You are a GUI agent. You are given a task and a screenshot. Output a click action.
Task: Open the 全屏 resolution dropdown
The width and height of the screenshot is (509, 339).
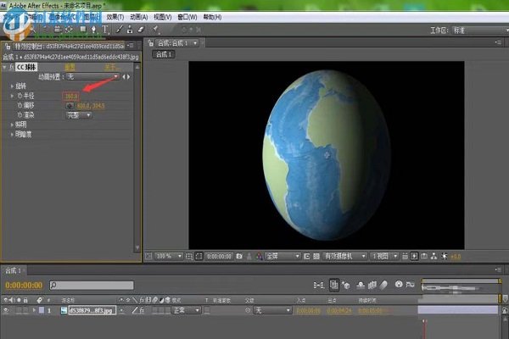pos(282,256)
